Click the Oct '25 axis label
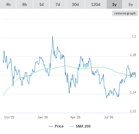 click(x=9, y=117)
